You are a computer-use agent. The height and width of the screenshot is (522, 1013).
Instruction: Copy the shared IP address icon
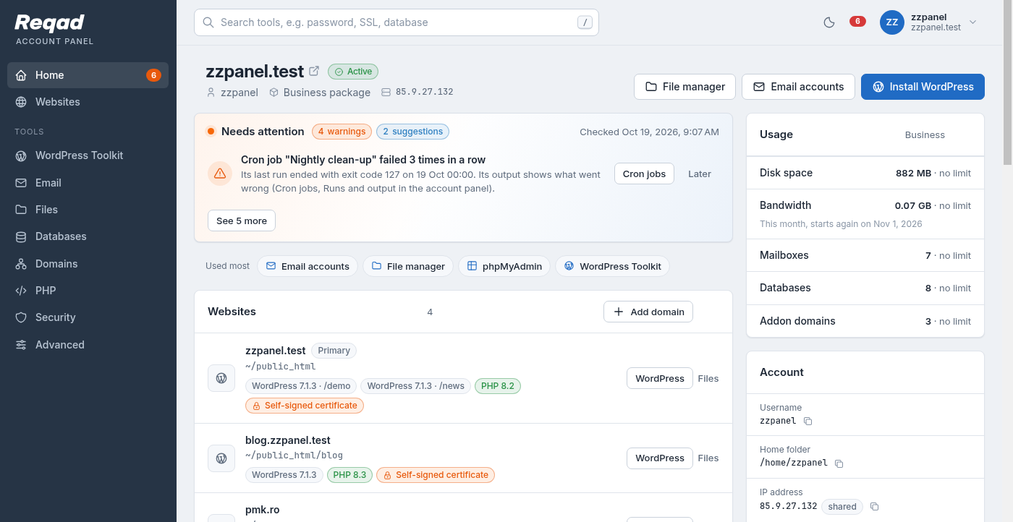874,507
